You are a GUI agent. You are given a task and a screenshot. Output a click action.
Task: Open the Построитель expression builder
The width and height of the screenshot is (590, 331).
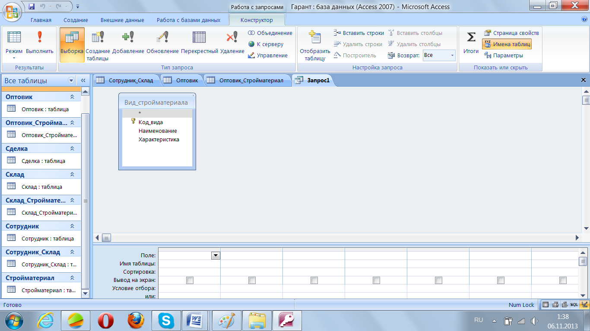tap(355, 55)
